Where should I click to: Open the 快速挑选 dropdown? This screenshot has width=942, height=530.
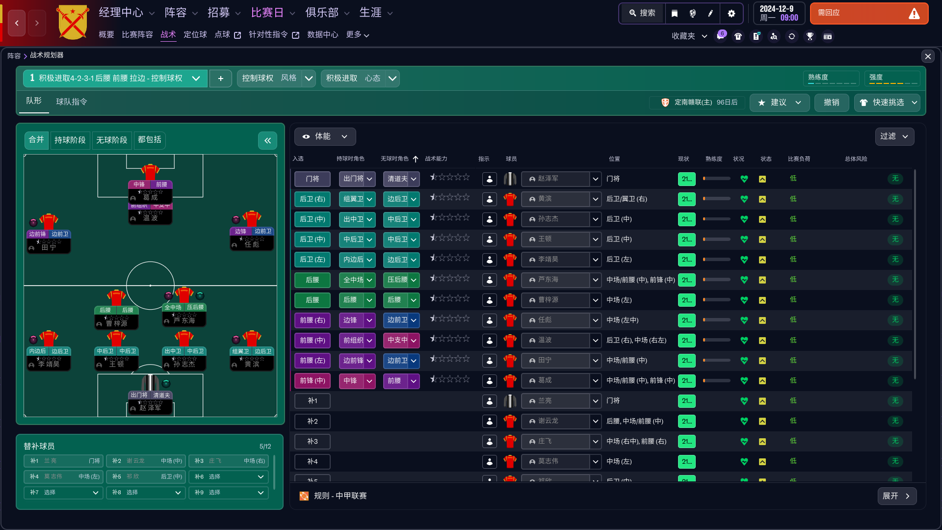tap(887, 103)
